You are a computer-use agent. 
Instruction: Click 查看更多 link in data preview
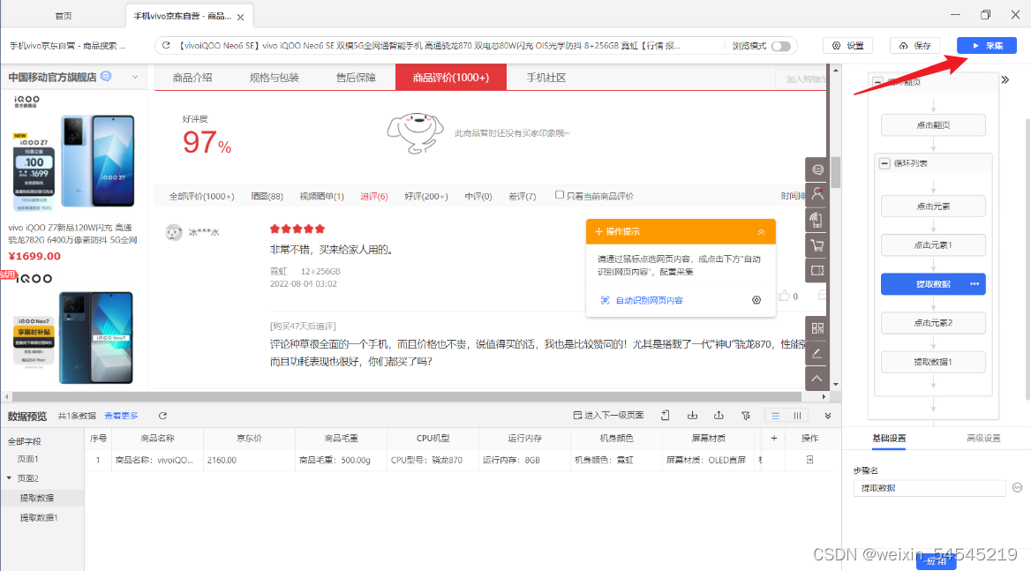[121, 416]
